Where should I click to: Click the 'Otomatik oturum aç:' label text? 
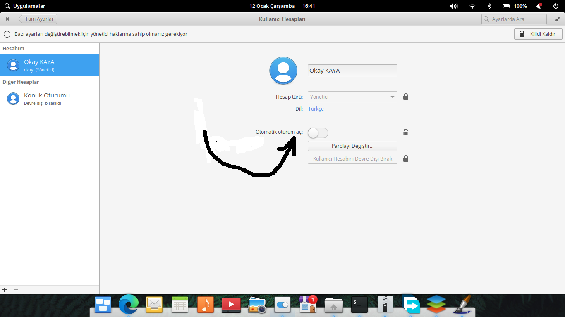point(279,132)
